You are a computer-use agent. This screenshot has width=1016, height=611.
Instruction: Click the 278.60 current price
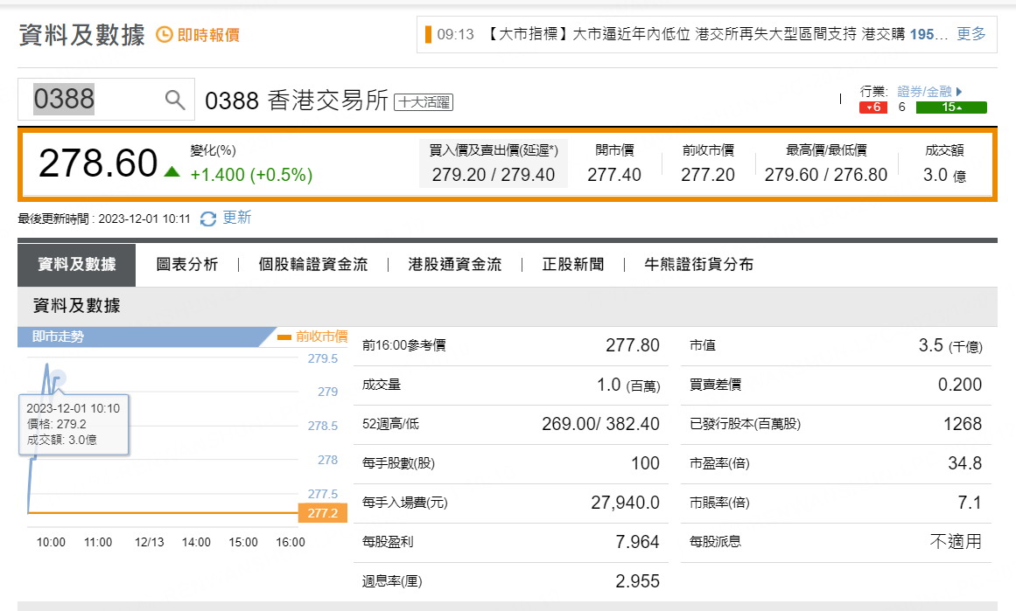[98, 163]
